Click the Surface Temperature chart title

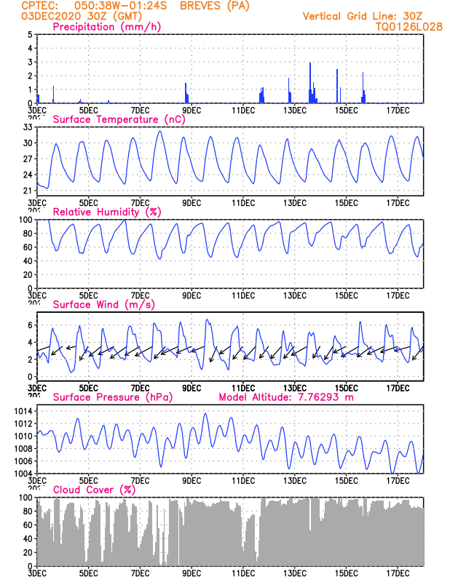click(x=119, y=119)
